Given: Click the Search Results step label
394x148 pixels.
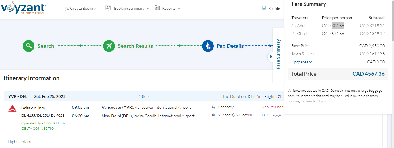Looking at the screenshot, I should click(x=135, y=46).
